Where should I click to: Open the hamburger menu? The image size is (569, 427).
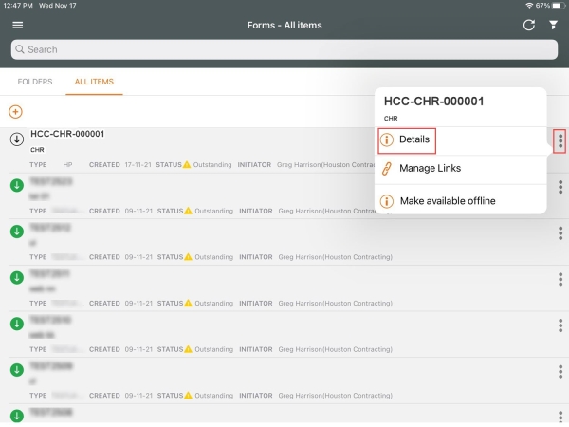tap(17, 25)
